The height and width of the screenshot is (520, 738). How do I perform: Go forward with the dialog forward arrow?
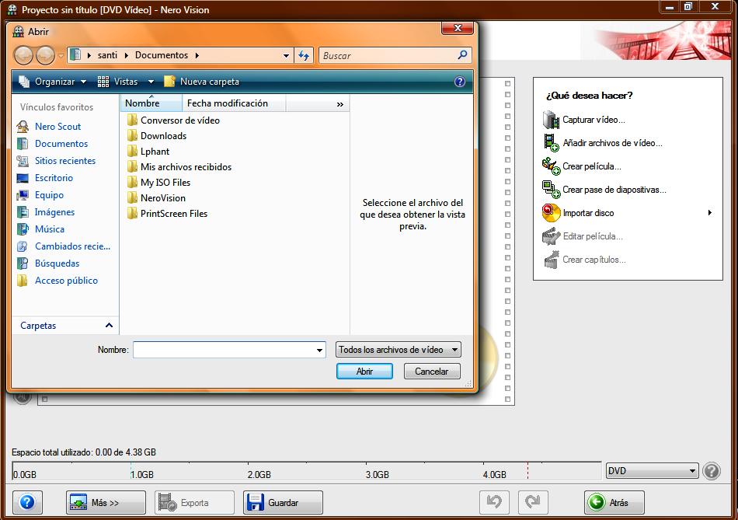point(45,56)
